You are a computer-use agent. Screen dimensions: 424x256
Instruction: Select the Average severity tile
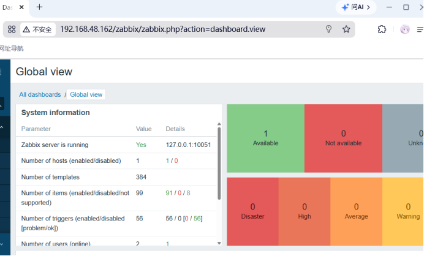357,212
